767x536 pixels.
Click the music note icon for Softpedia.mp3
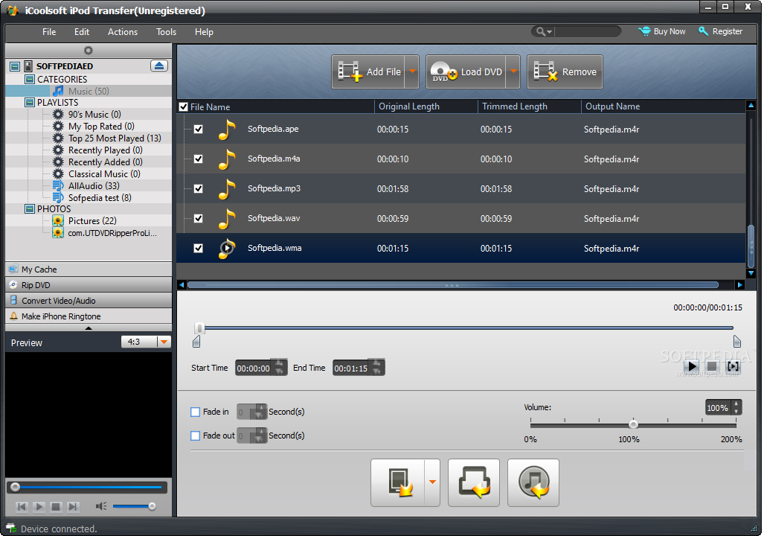pyautogui.click(x=226, y=189)
